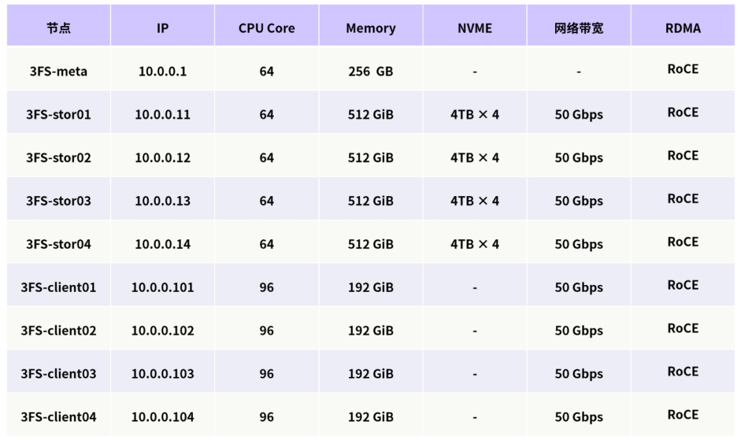Select the CPU Core column header
This screenshot has width=741, height=440.
(267, 28)
